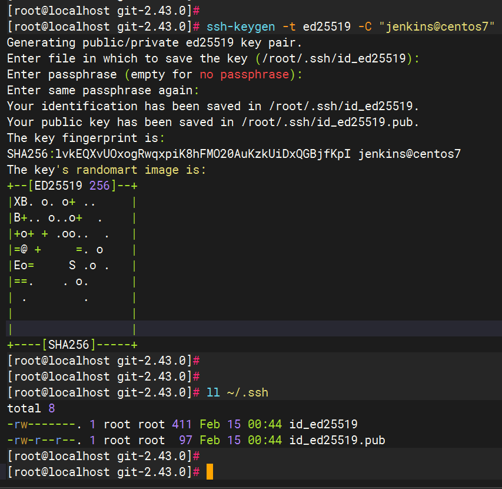
Task: Click "The key's randomart image is:" line
Action: [107, 170]
